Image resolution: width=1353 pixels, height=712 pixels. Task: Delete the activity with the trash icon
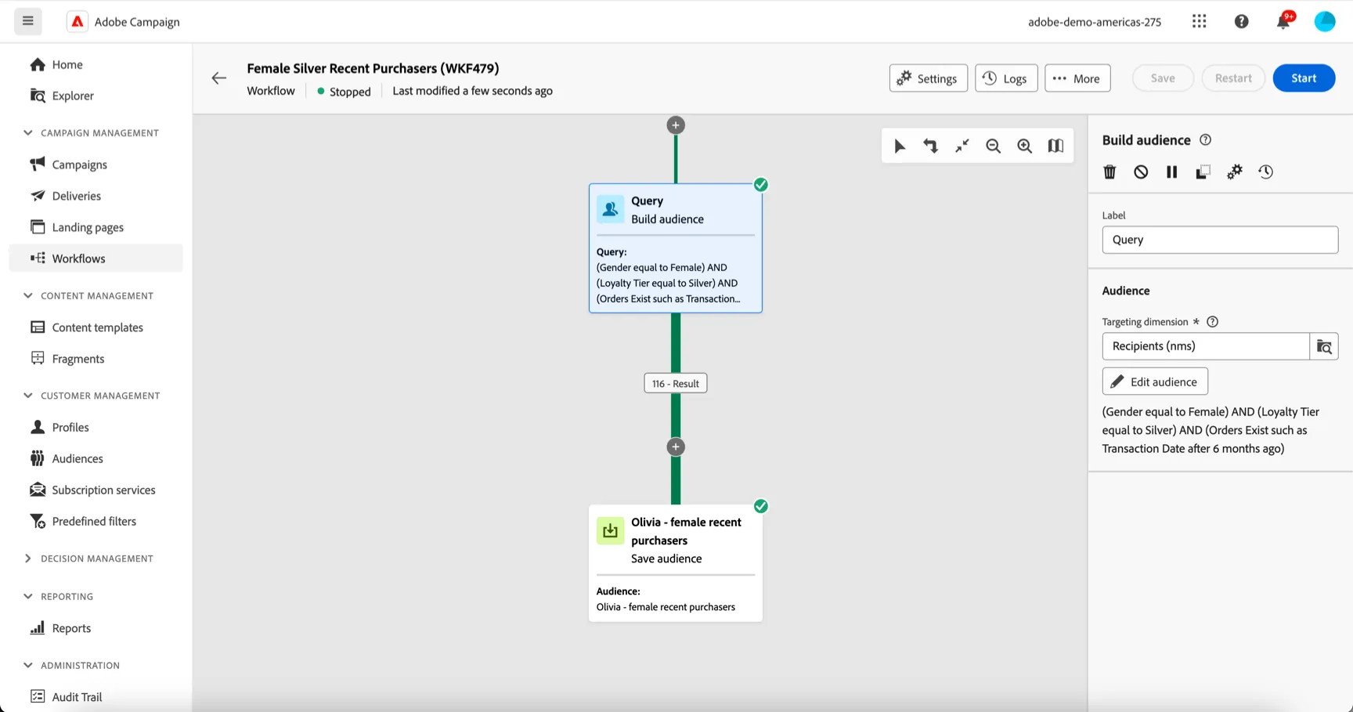1109,172
